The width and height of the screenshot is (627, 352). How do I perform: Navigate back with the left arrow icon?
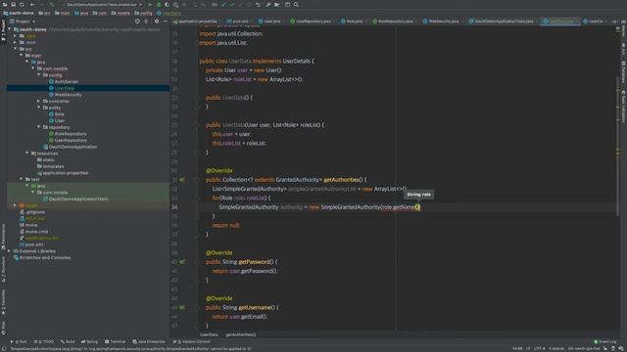(x=32, y=4)
